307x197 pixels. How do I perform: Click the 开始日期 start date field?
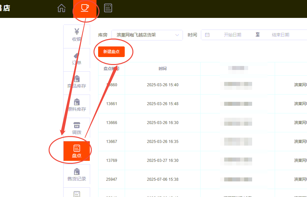click(x=232, y=35)
